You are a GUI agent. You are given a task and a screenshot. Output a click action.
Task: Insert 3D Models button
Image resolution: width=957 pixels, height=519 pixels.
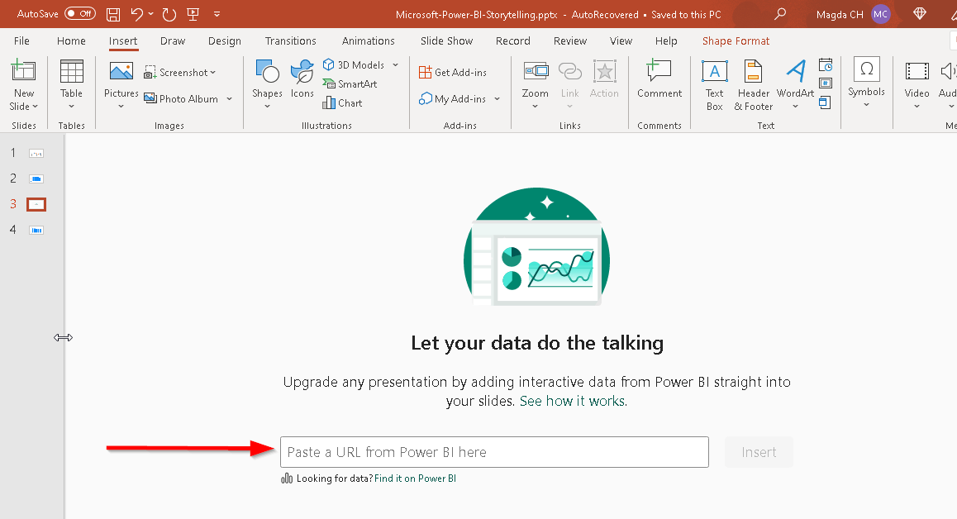click(355, 64)
